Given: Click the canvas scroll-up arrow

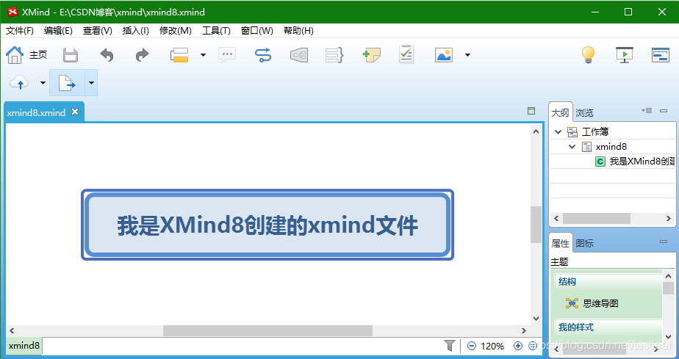Looking at the screenshot, I should tap(536, 131).
